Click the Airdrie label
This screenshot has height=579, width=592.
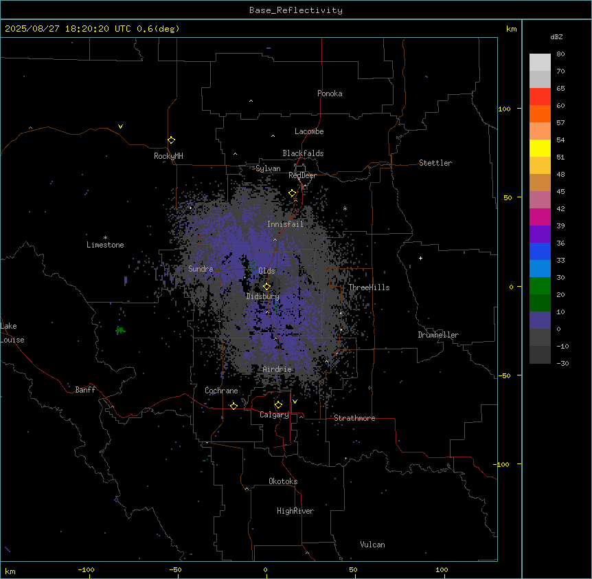[x=277, y=369]
